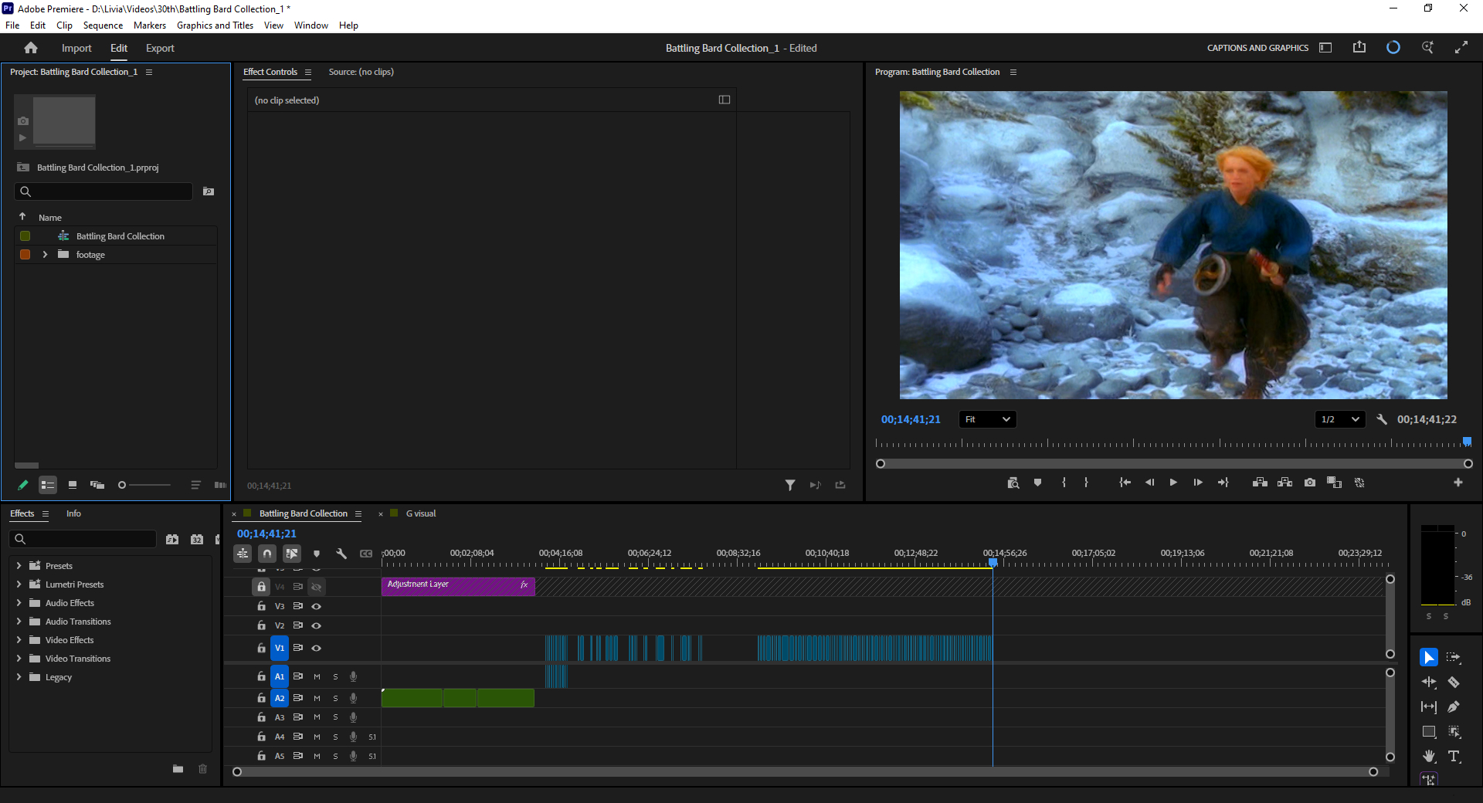Switch to the G visual sequence tab

click(x=421, y=514)
